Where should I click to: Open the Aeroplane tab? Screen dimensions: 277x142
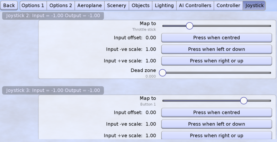coord(89,6)
